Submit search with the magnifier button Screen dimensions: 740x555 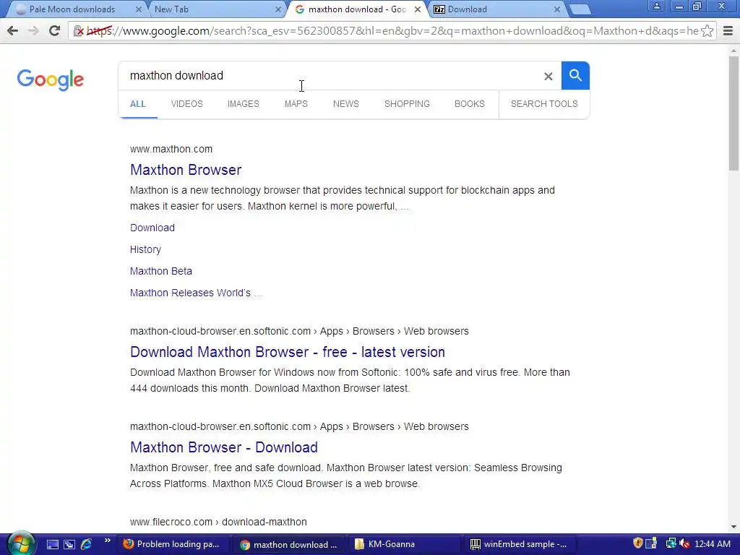click(575, 75)
